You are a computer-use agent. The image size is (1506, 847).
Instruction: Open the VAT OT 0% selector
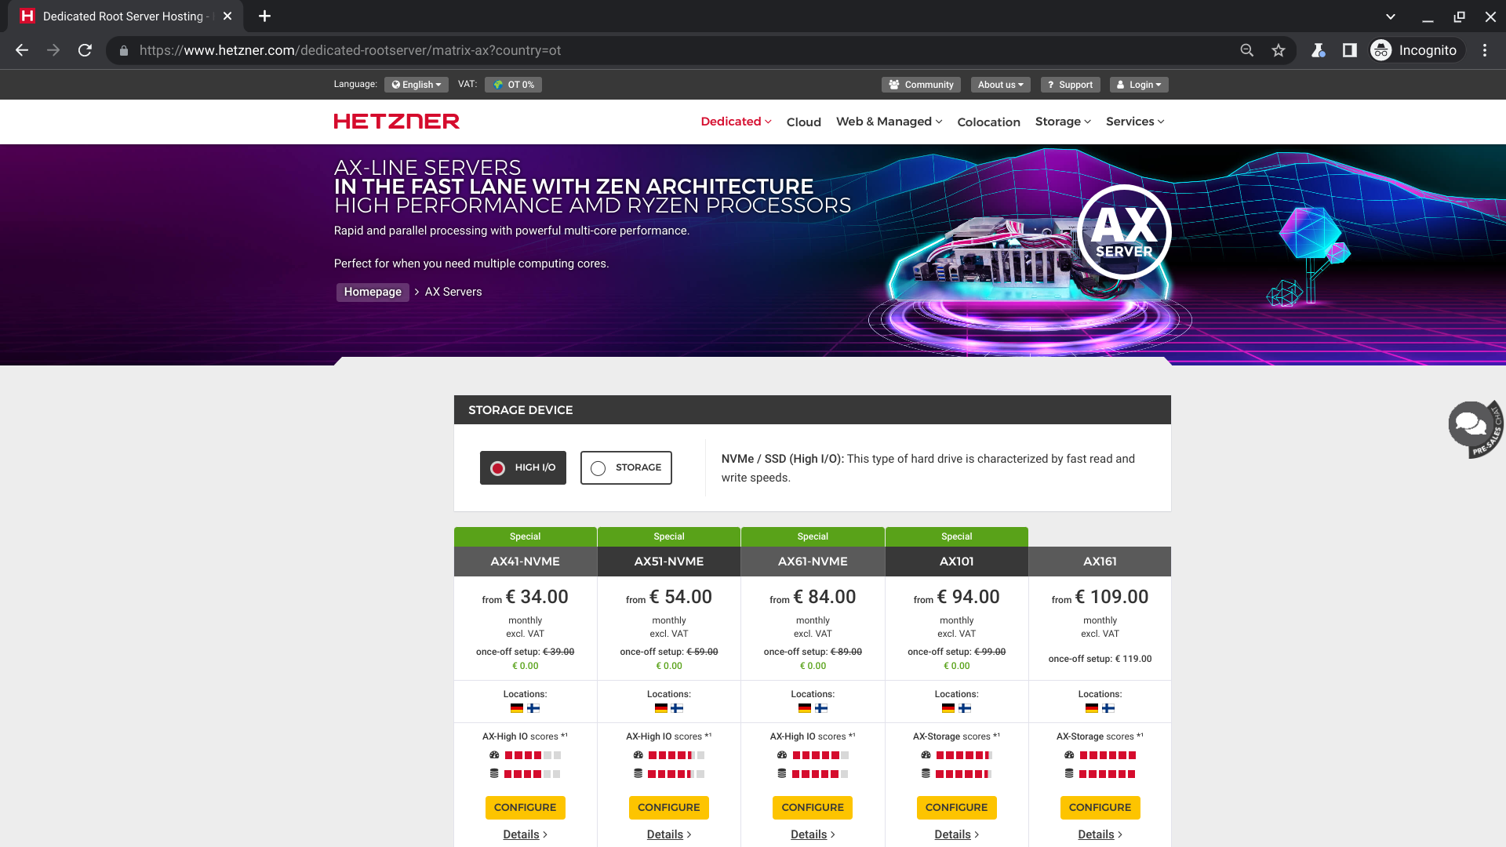[513, 85]
